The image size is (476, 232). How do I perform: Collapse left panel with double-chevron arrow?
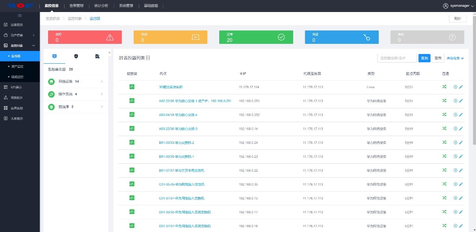pyautogui.click(x=110, y=52)
